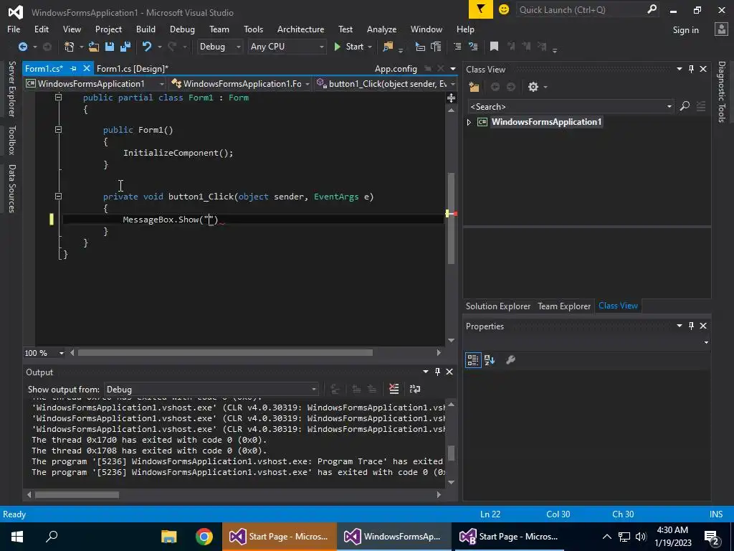Click the code editor vertical scrollbar thumb
Viewport: 734px width, 551px height.
(452, 218)
